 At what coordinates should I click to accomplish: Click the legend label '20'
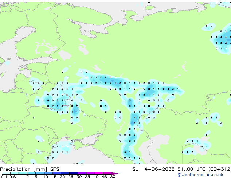pos(62,177)
